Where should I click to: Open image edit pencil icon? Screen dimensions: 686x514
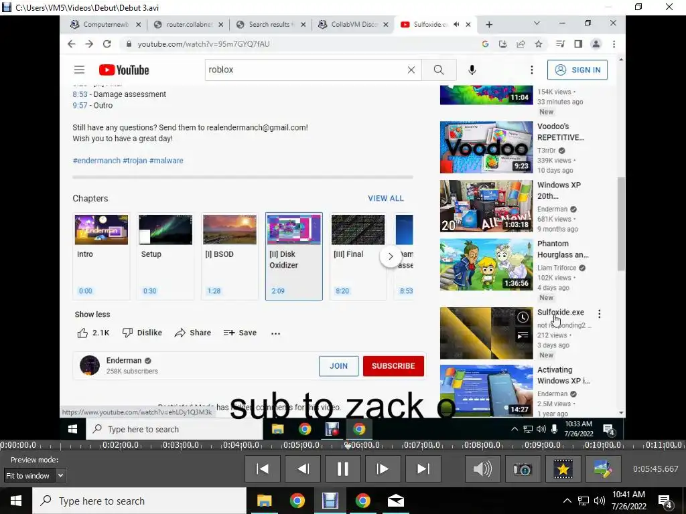point(604,469)
